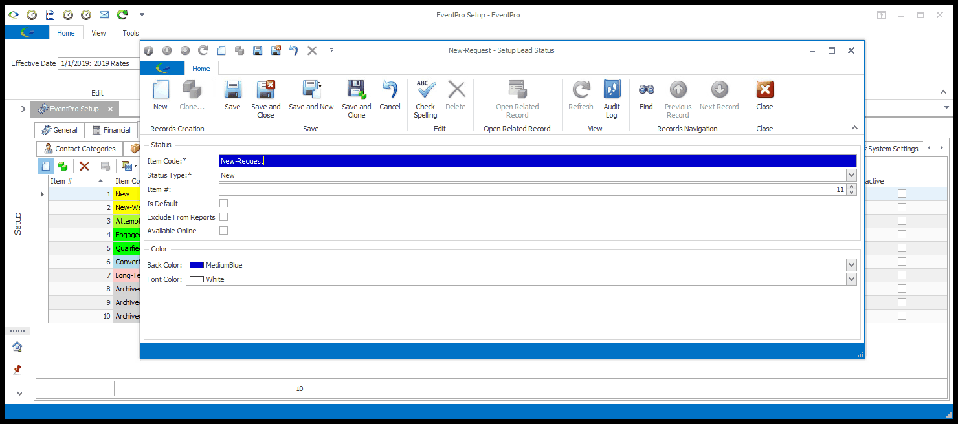958x424 pixels.
Task: Open the Status Type dropdown arrow
Action: click(851, 175)
